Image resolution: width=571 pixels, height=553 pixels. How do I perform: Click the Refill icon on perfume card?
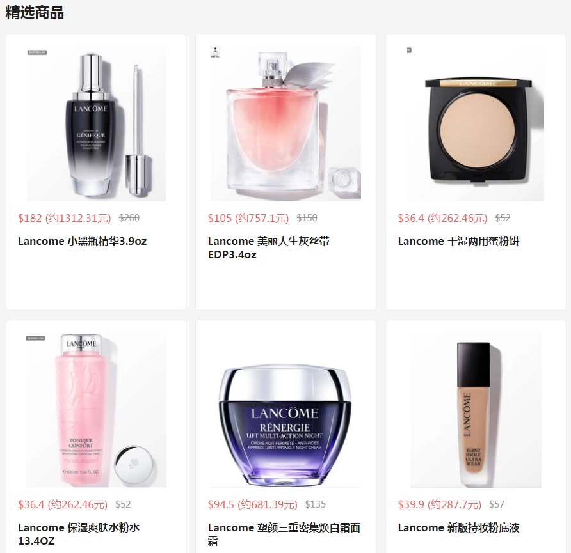[215, 52]
